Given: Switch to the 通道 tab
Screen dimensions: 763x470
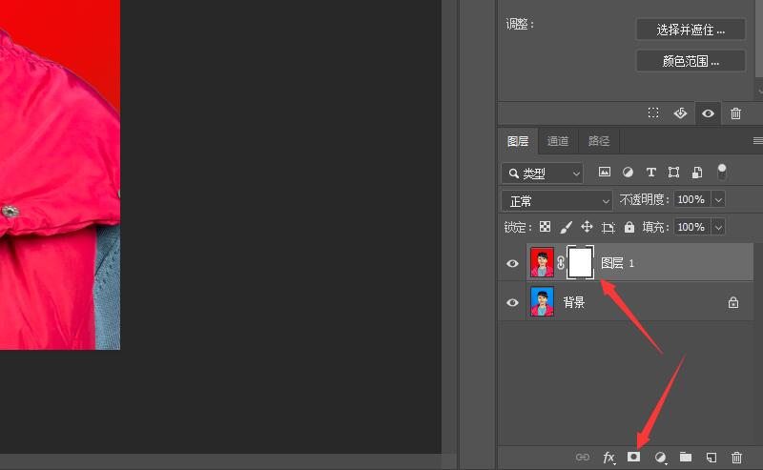Looking at the screenshot, I should [x=558, y=141].
